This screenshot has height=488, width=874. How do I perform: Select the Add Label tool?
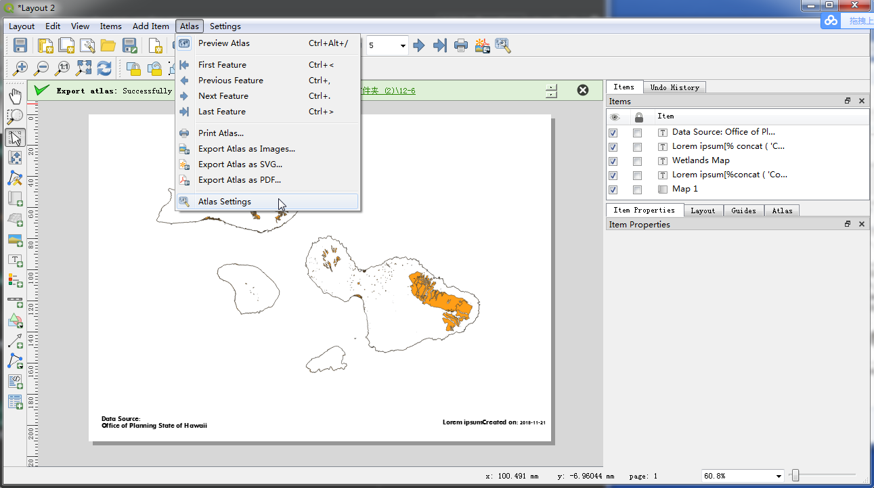pos(15,260)
